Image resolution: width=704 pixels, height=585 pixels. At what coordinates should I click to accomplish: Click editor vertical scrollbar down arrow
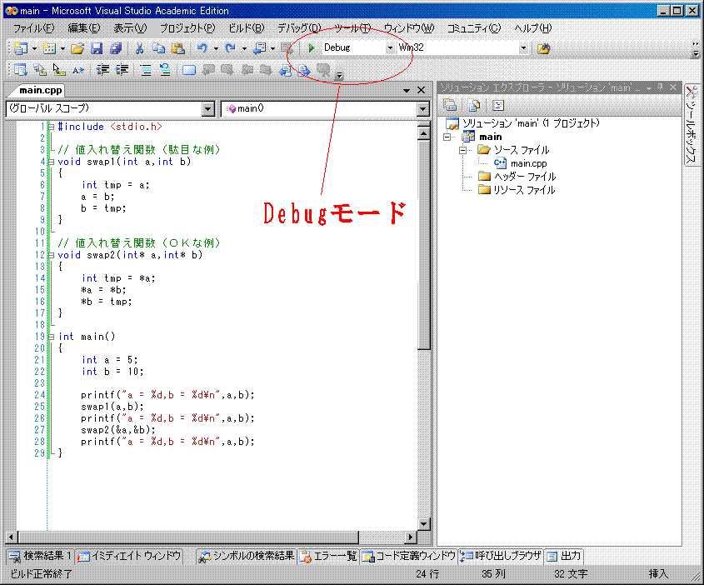tap(423, 524)
